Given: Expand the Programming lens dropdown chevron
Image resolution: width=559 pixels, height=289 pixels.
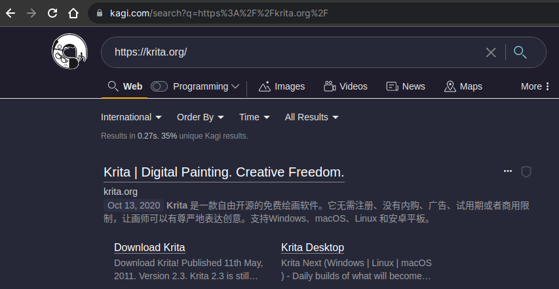Looking at the screenshot, I should (235, 86).
